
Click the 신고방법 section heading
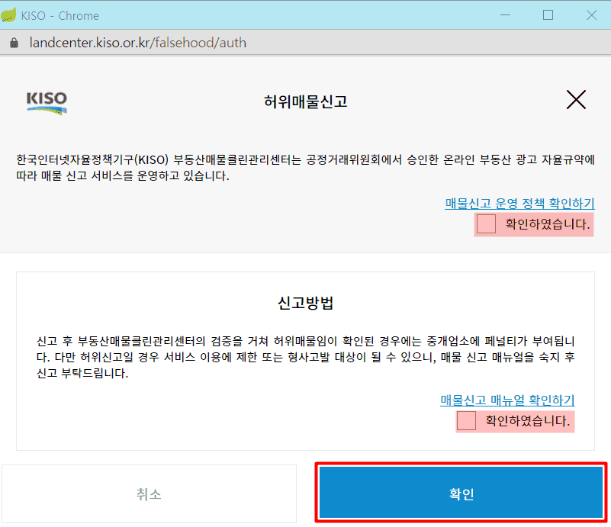pos(305,303)
